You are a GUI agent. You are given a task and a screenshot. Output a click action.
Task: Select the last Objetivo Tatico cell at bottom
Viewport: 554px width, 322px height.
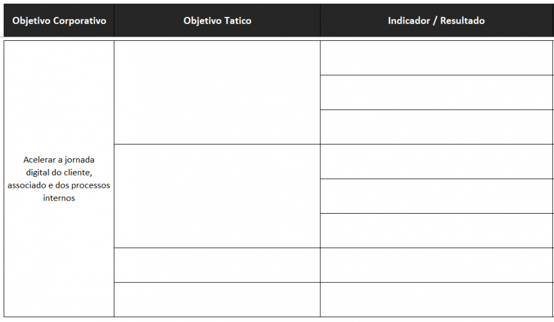click(x=217, y=299)
